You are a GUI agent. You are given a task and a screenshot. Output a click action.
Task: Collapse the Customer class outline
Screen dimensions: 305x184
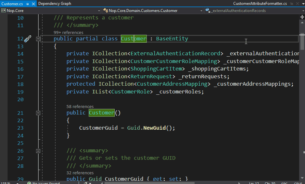pyautogui.click(x=38, y=39)
